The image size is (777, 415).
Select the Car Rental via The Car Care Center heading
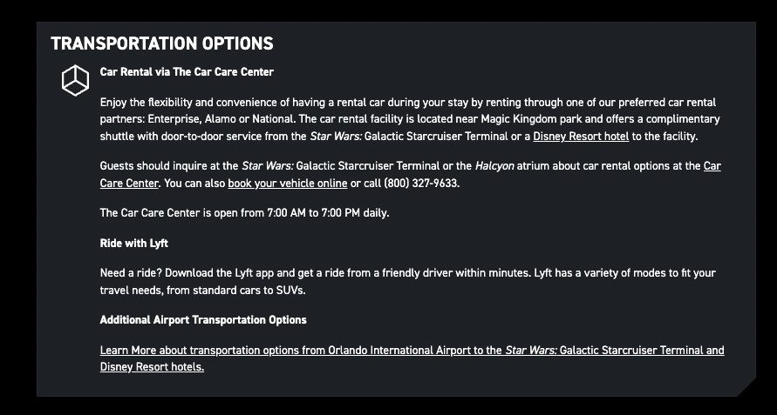[187, 72]
